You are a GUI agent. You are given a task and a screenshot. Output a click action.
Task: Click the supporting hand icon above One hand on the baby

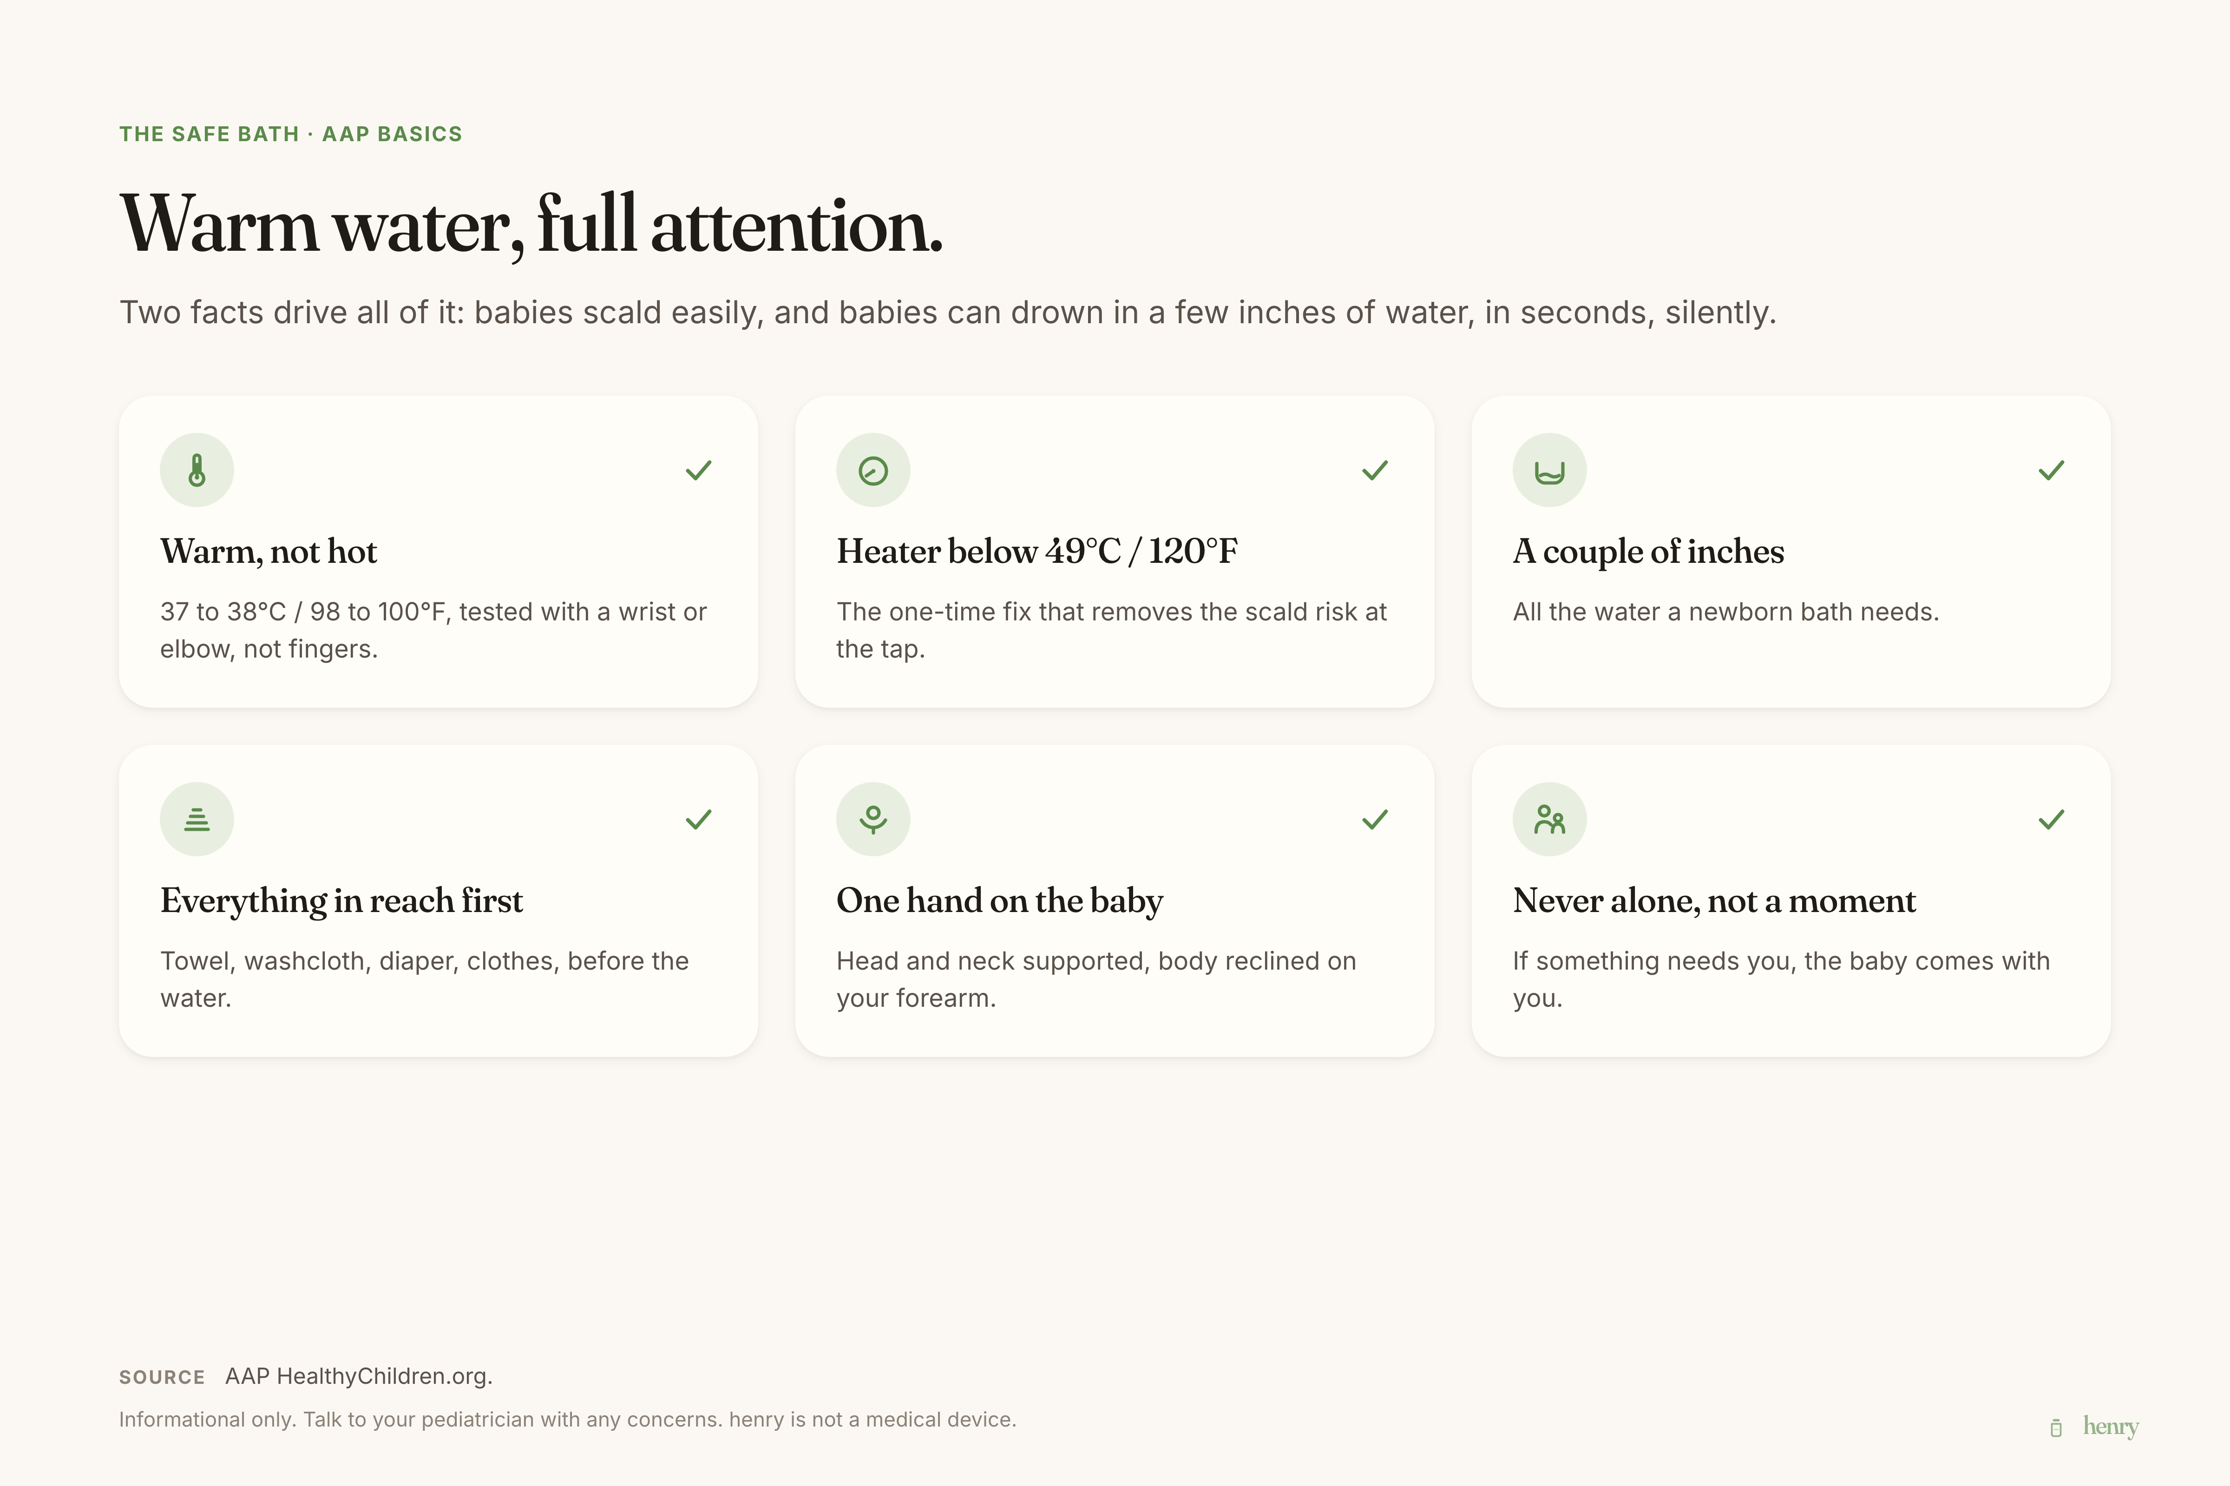(x=872, y=819)
